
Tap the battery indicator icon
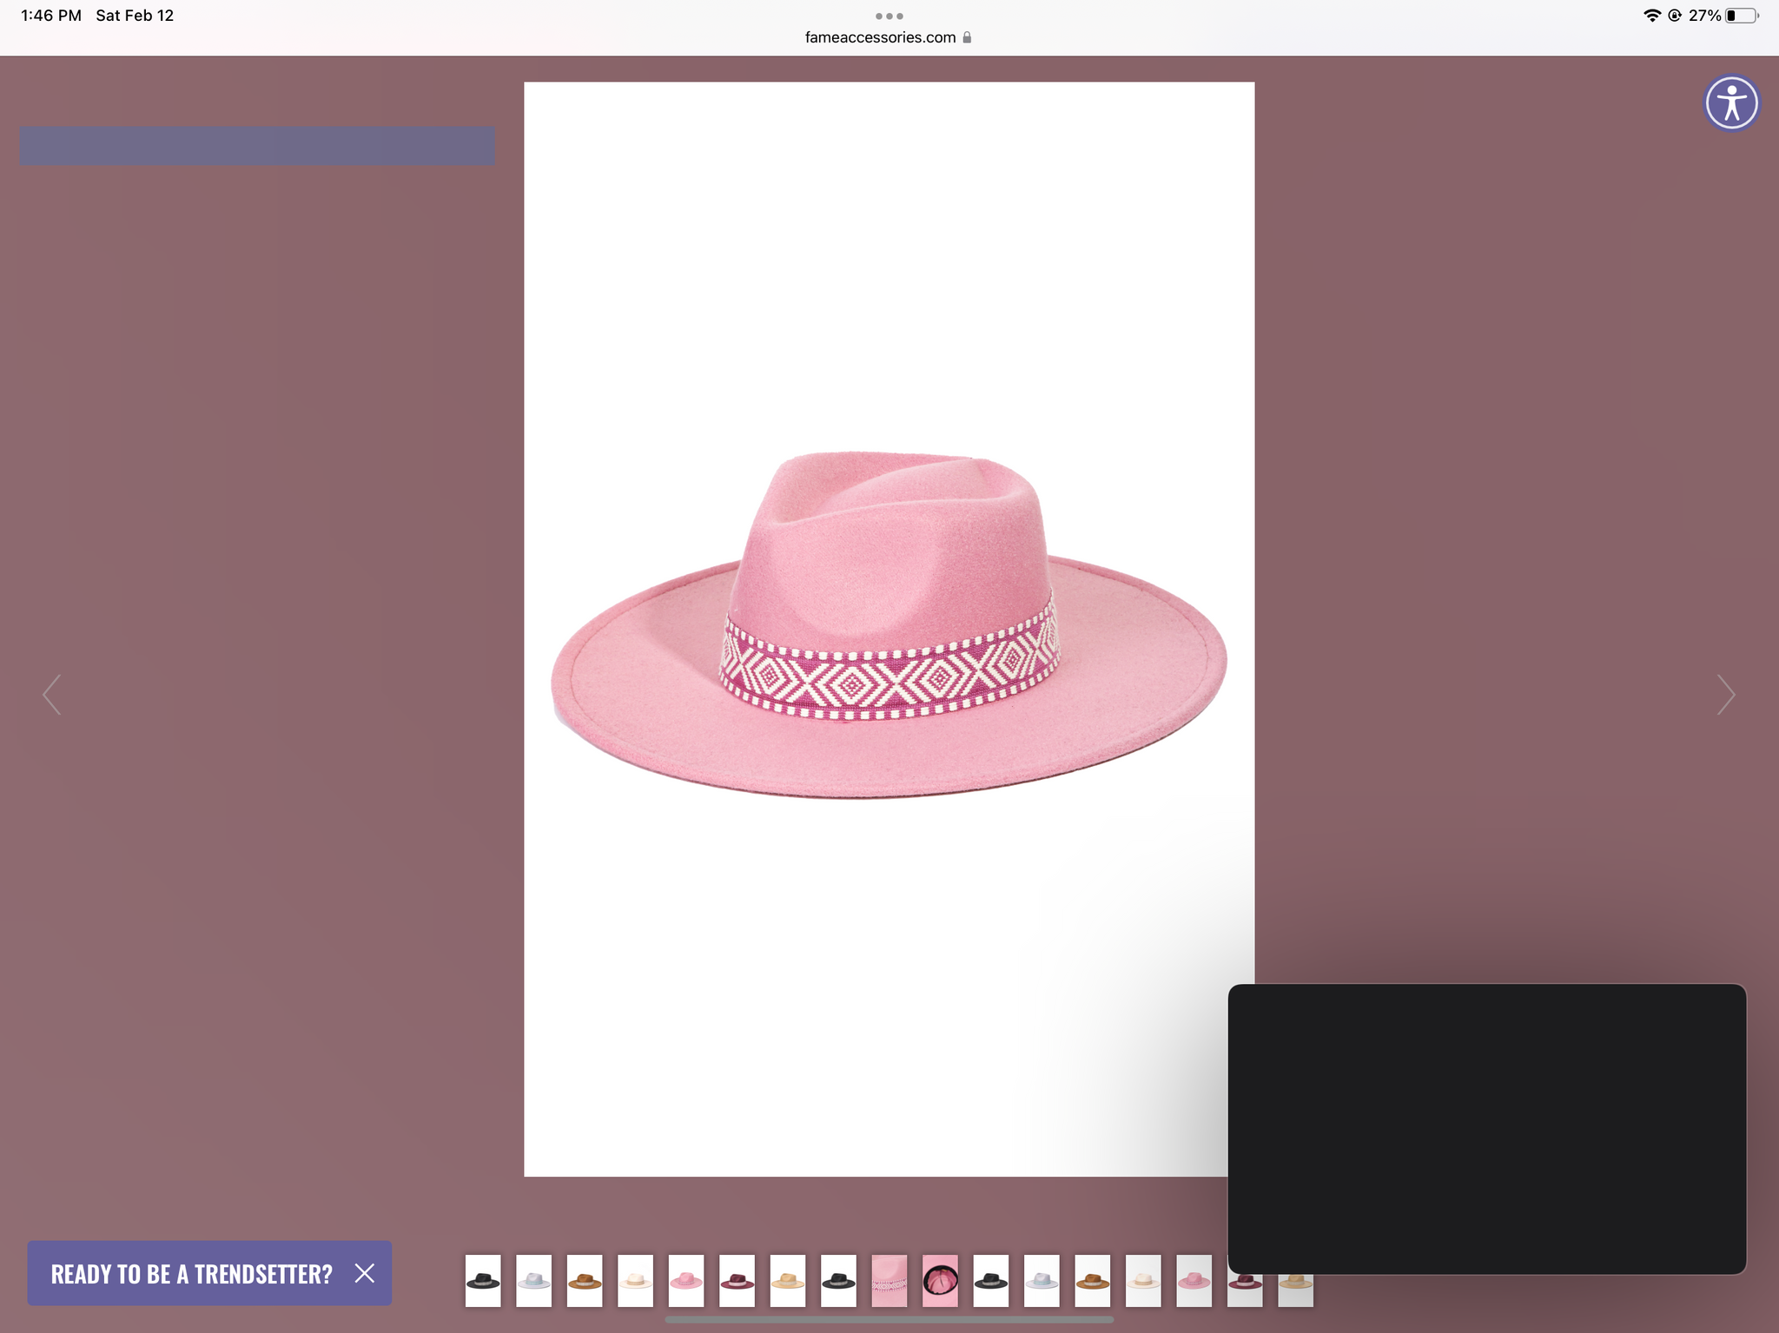(x=1741, y=16)
